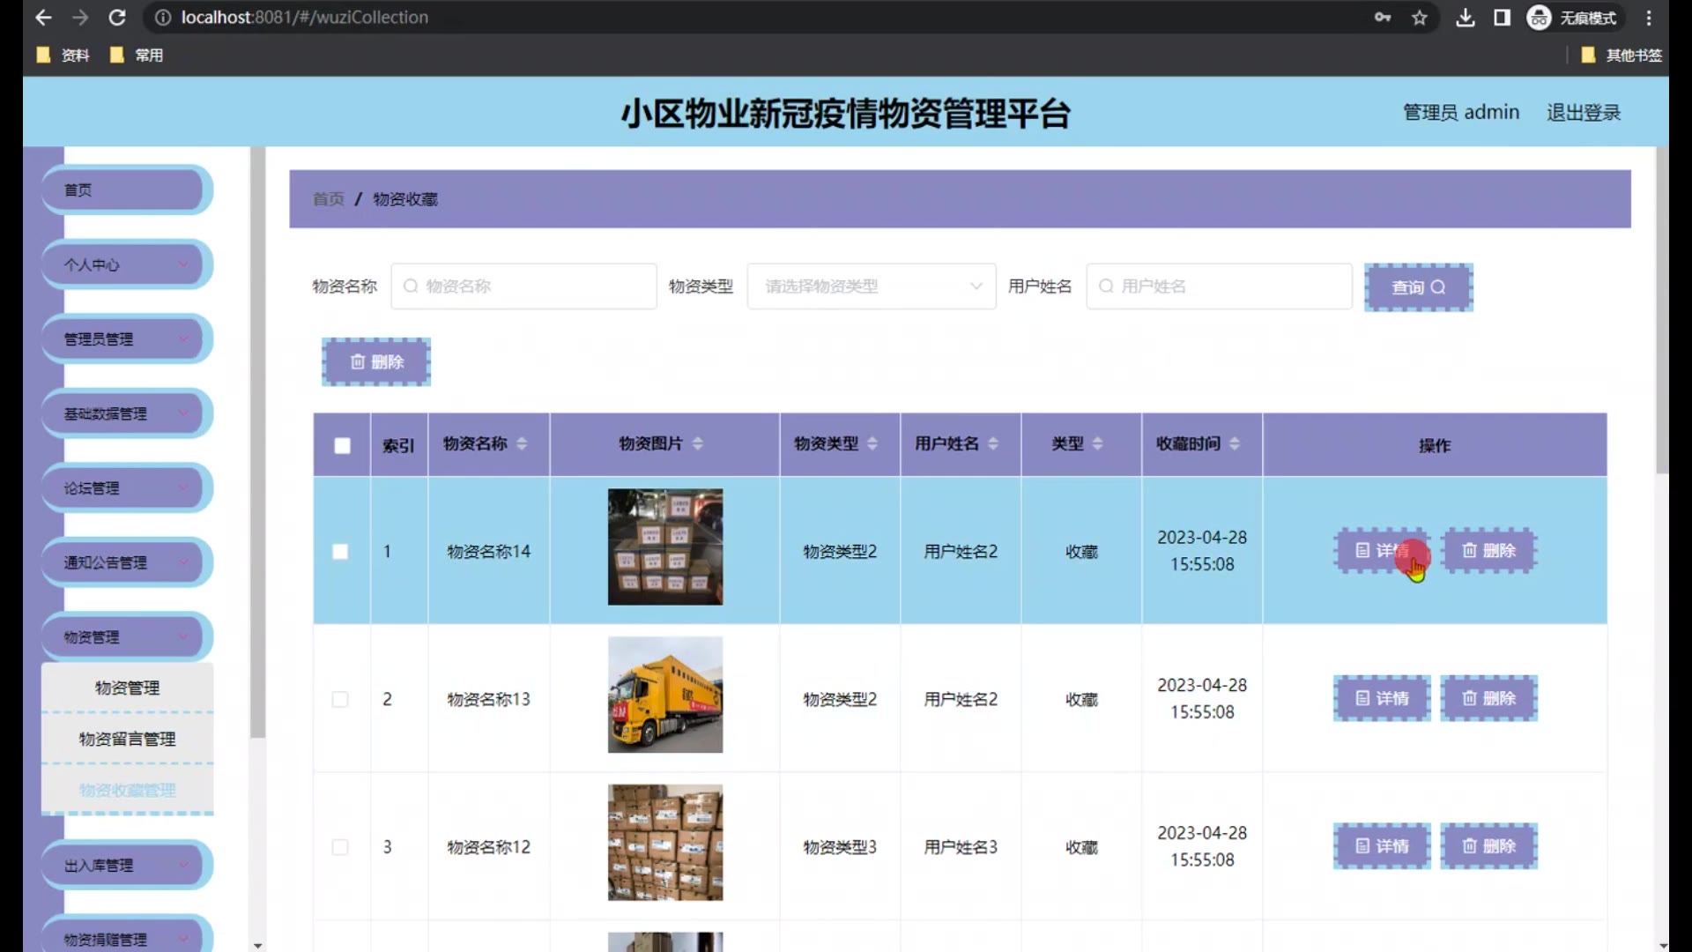This screenshot has height=952, width=1692.
Task: Check the checkbox for row 2
Action: tap(340, 699)
